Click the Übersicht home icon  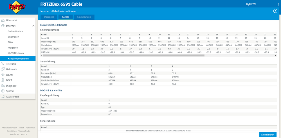pyautogui.click(x=3, y=21)
